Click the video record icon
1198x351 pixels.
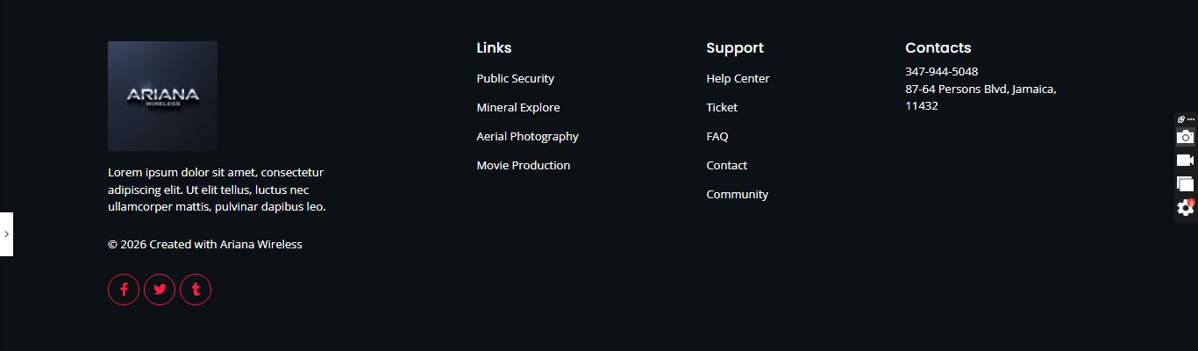pyautogui.click(x=1185, y=161)
